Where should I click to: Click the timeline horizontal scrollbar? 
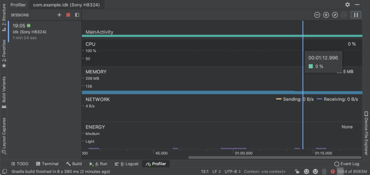275,157
